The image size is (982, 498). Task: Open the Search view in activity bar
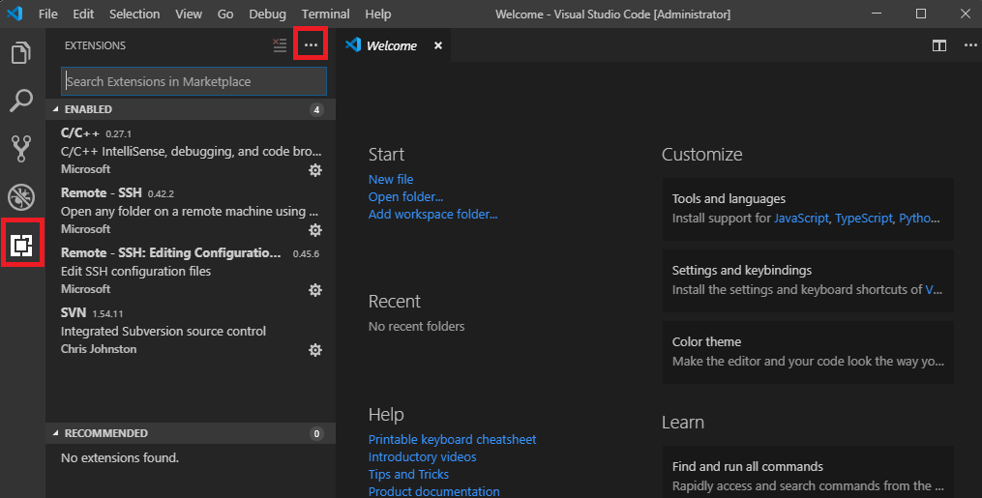pyautogui.click(x=21, y=101)
